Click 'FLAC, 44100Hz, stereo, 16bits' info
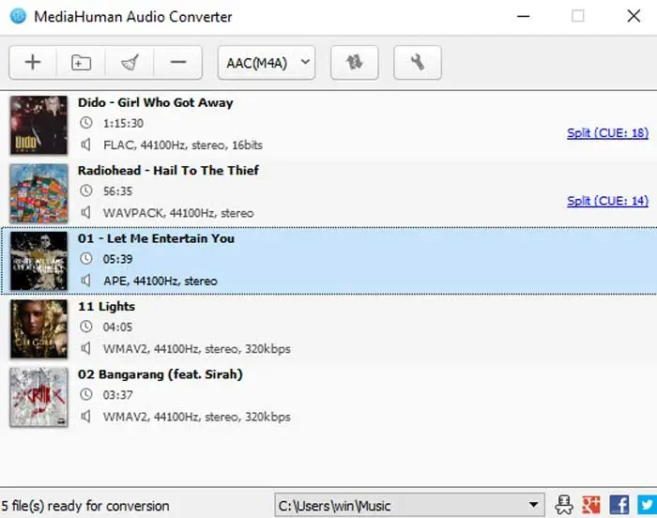Image resolution: width=657 pixels, height=518 pixels. pos(183,145)
